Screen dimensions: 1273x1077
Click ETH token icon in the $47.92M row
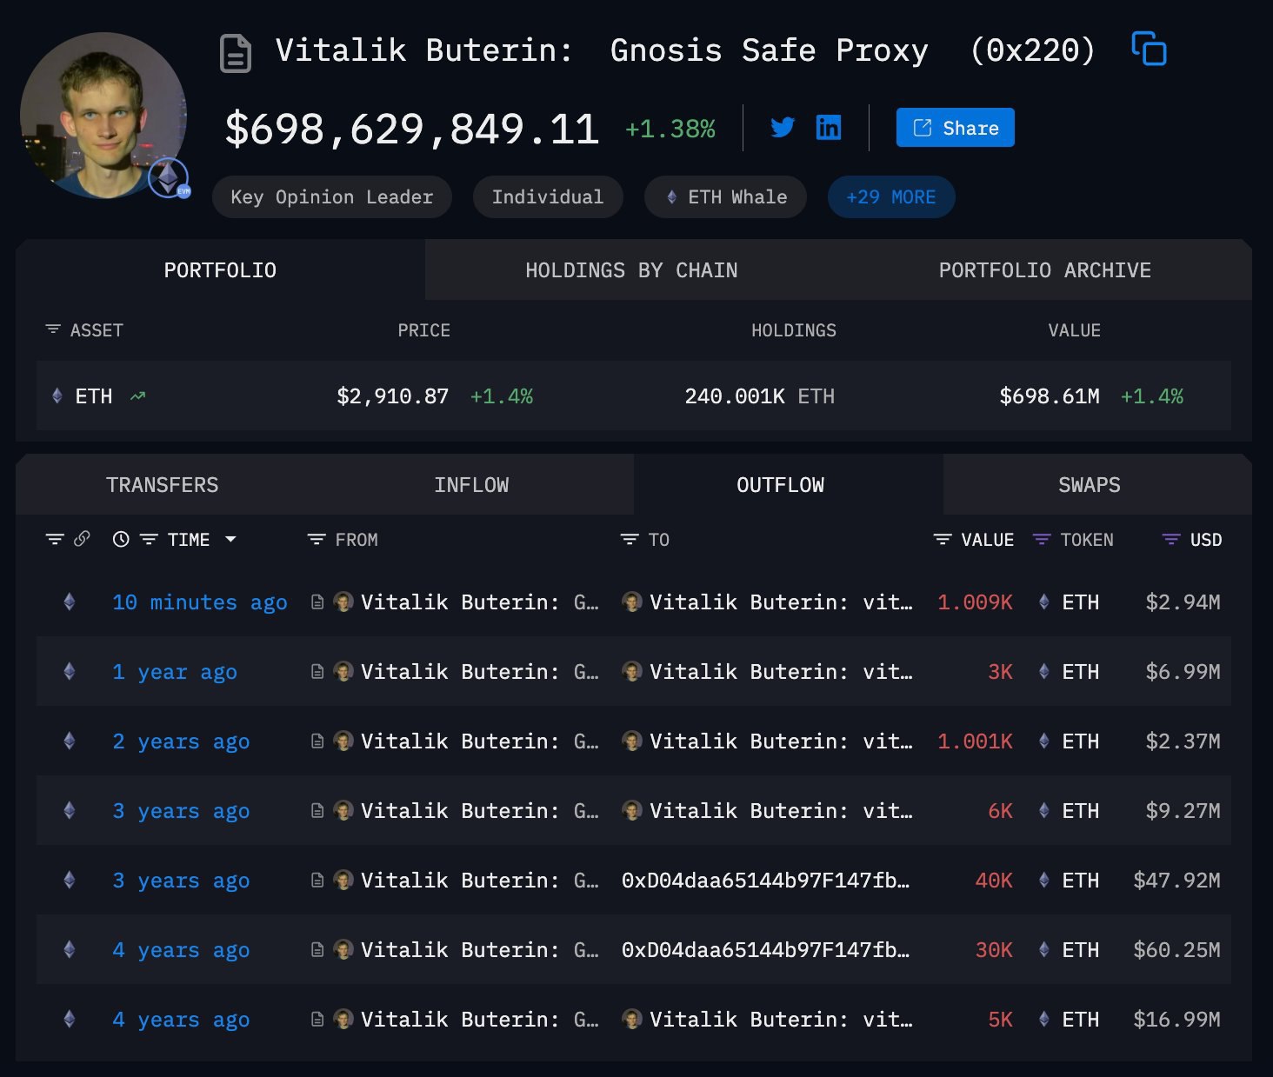tap(1044, 880)
